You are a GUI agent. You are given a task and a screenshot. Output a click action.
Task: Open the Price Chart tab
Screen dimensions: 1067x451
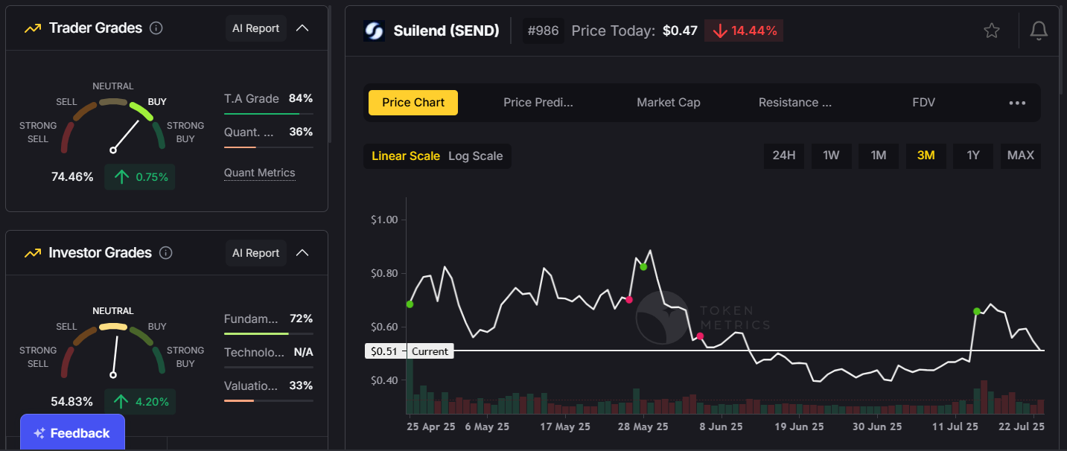click(413, 103)
